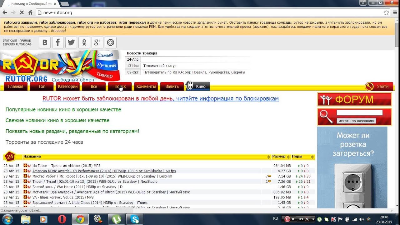Click the искать по названию button
Screen dimensions: 400x225
(356, 121)
